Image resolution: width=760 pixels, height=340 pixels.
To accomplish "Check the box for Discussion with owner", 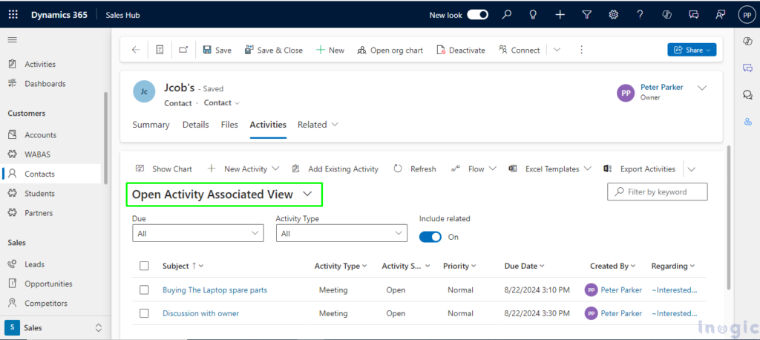I will point(145,313).
